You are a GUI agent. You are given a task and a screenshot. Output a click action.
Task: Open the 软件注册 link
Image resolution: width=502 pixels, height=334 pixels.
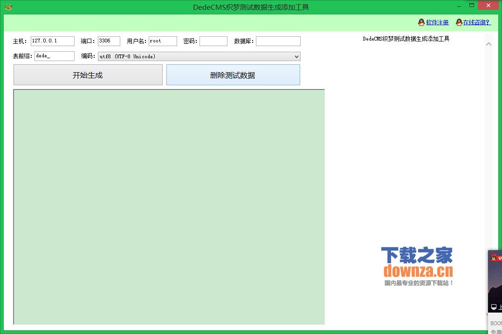(437, 22)
